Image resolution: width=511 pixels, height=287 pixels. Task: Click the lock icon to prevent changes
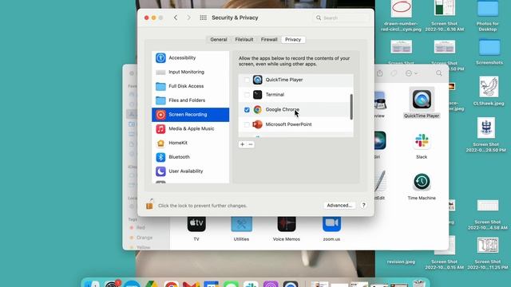pyautogui.click(x=149, y=204)
